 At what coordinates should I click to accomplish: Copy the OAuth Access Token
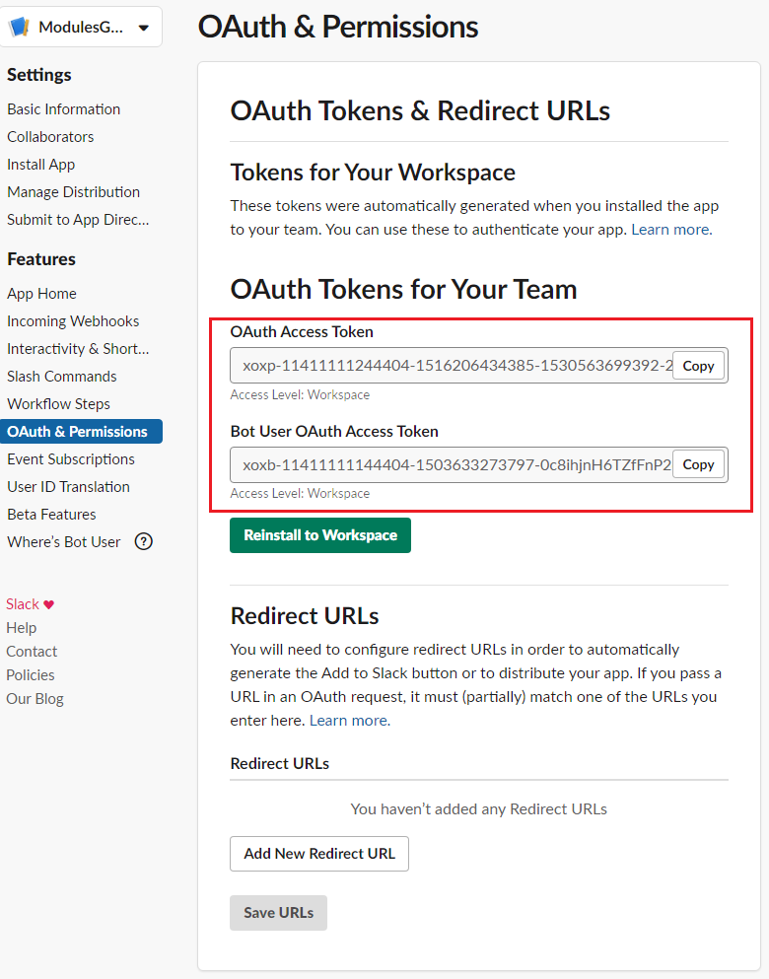point(698,366)
